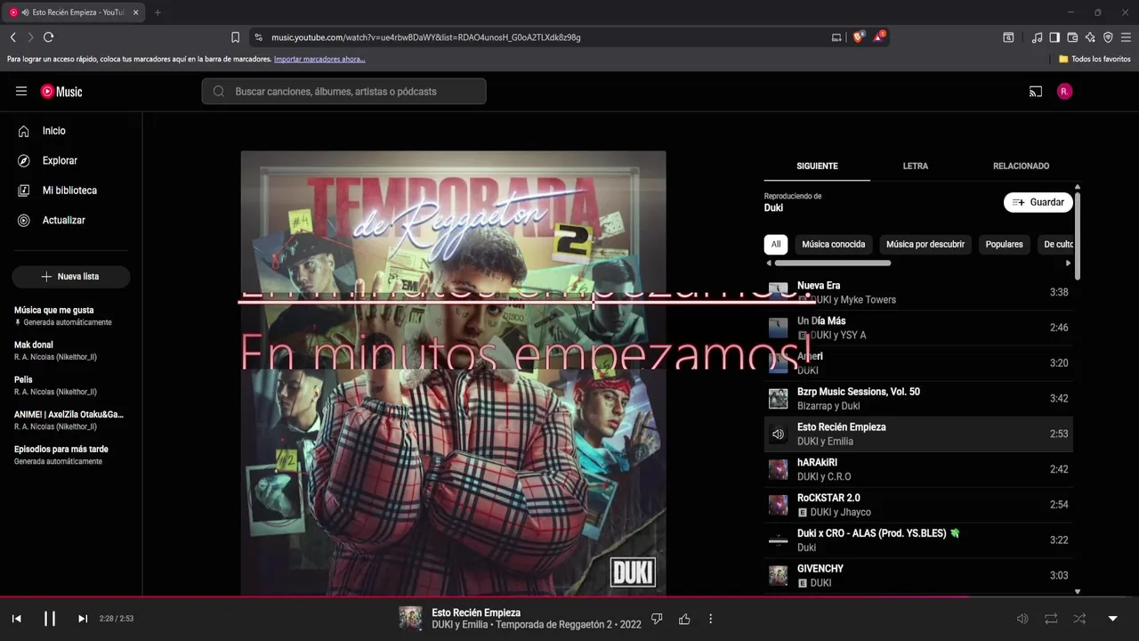This screenshot has width=1139, height=641.
Task: Switch to the SIGUIENTE tab
Action: click(817, 166)
